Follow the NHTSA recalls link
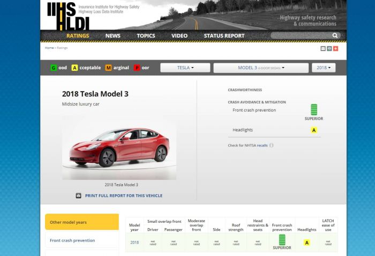Screen dimensions: 375x256 click(262, 145)
